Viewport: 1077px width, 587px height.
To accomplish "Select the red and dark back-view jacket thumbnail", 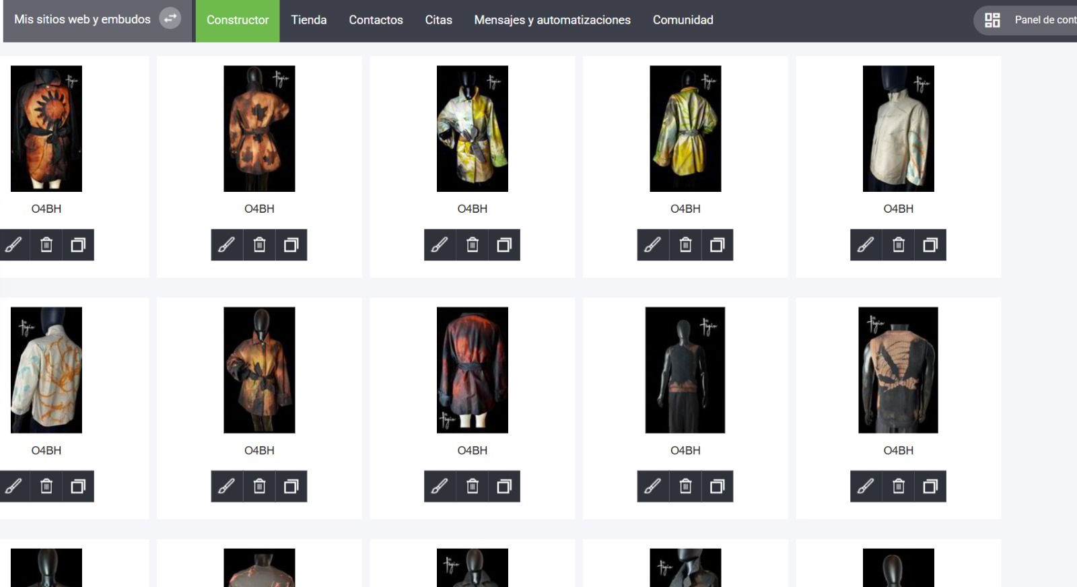I will (473, 370).
